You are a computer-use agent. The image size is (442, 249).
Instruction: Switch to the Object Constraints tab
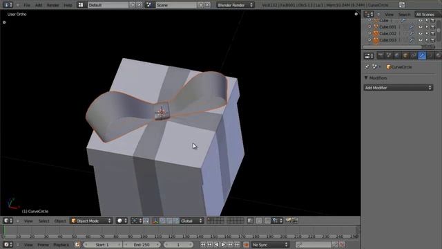(414, 55)
